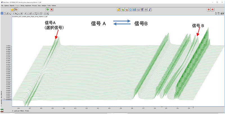Viewport: 225px width, 114px height.
Task: Select the ruler measure tool icon
Action: click(x=30, y=13)
